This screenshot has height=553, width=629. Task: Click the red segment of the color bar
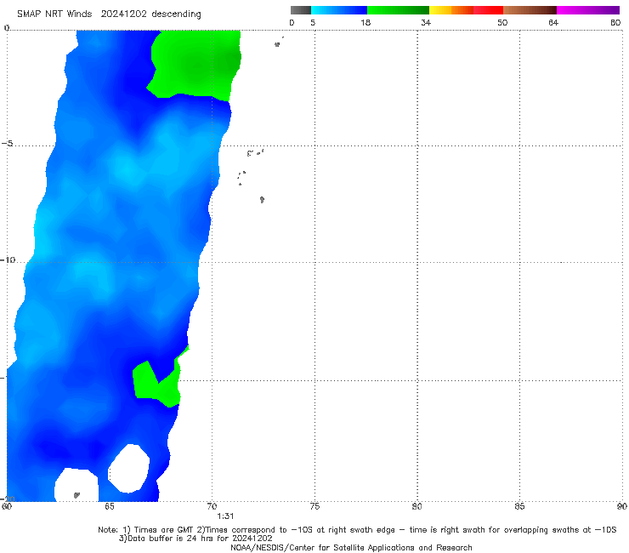click(488, 10)
